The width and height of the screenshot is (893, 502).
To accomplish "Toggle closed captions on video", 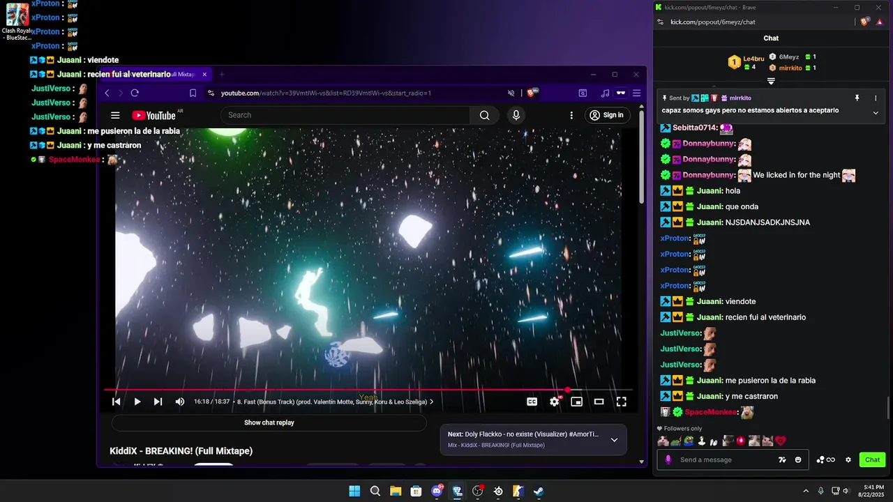I will pyautogui.click(x=532, y=402).
